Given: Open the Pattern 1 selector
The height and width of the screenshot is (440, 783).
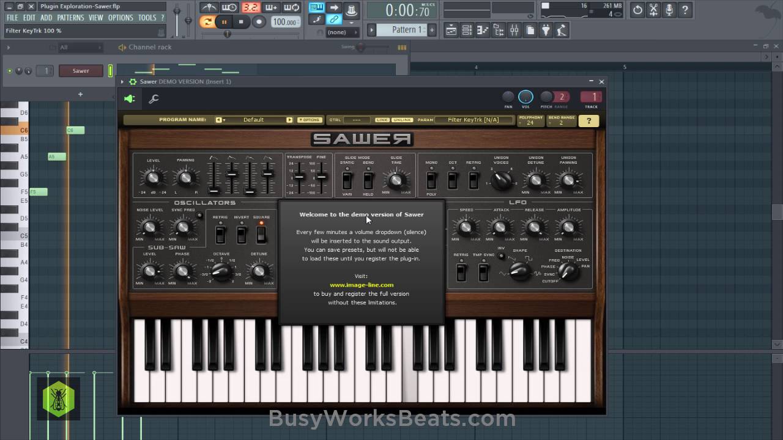Looking at the screenshot, I should pyautogui.click(x=401, y=30).
